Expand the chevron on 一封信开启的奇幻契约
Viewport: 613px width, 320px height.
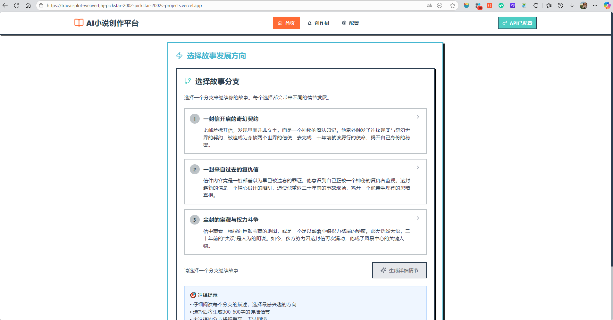pos(418,117)
